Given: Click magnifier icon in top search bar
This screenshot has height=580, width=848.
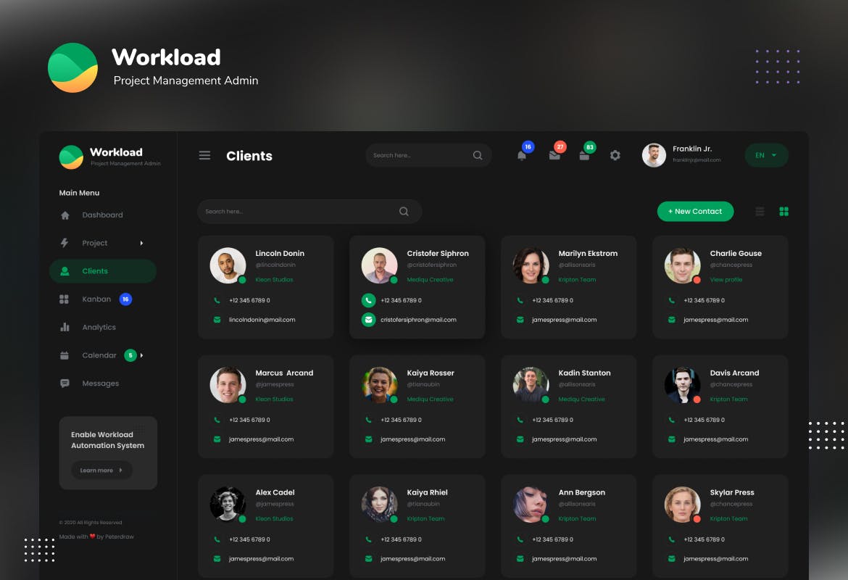Looking at the screenshot, I should click(x=478, y=155).
